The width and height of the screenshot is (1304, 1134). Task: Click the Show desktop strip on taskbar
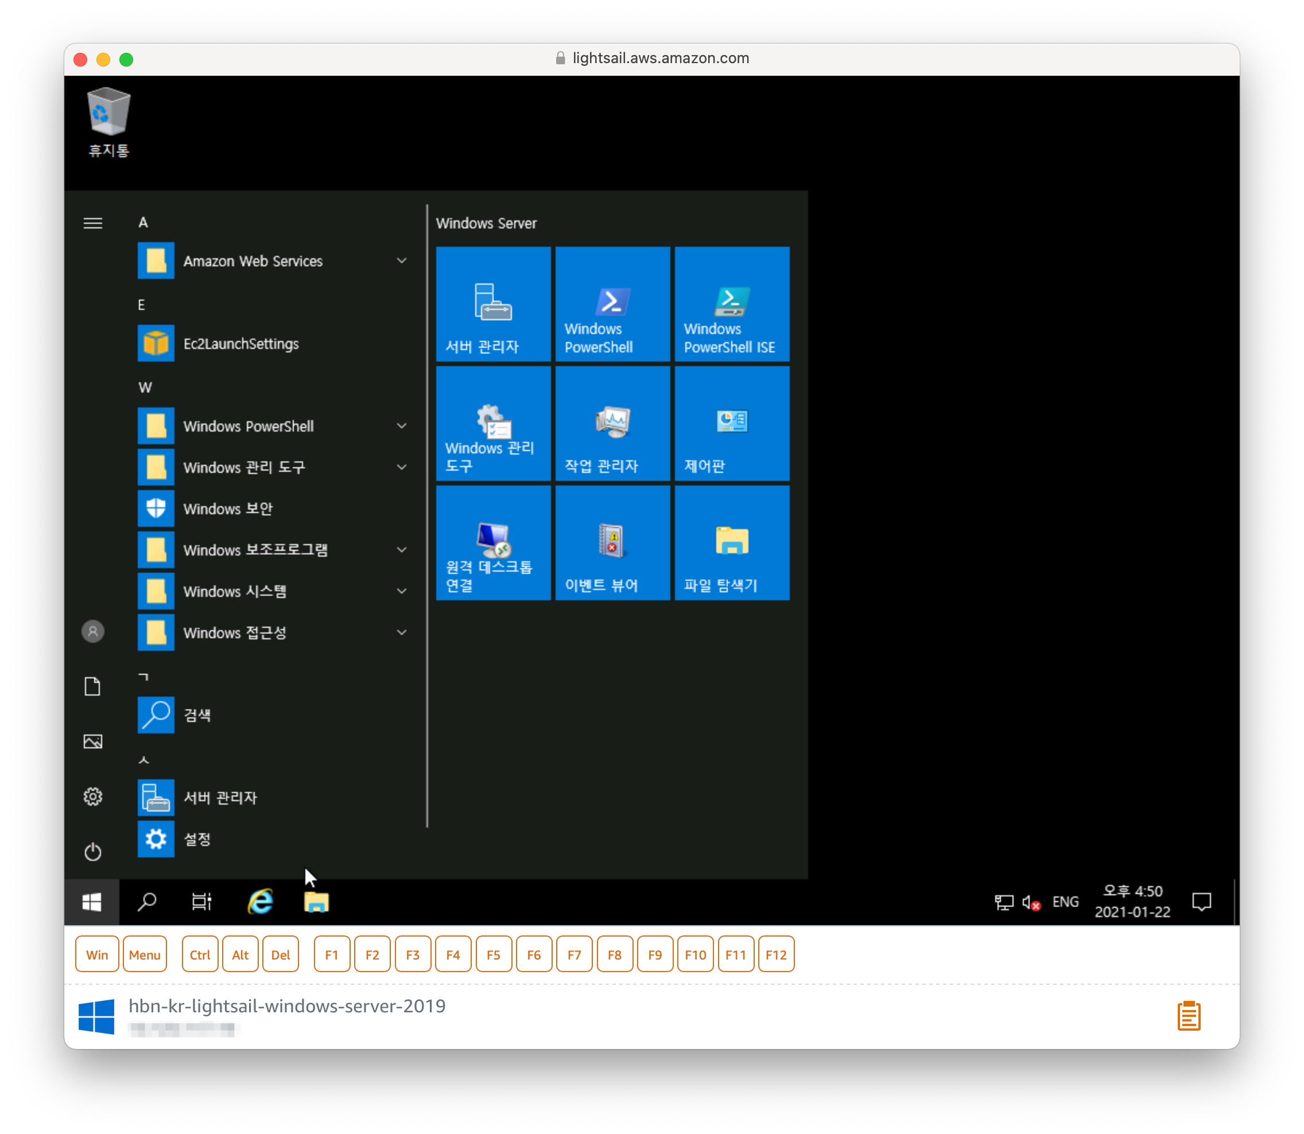click(1236, 902)
